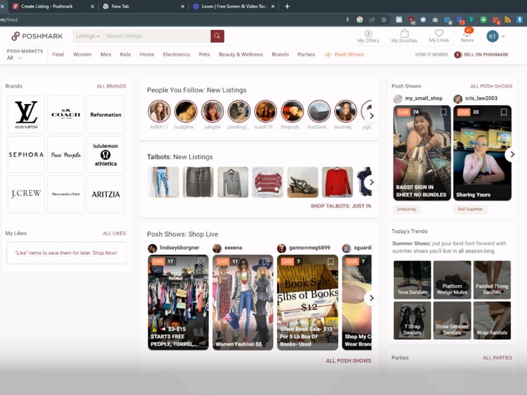Screen dimensions: 527x395
Task: Open the striped sweater Talbots listing
Action: 268,182
